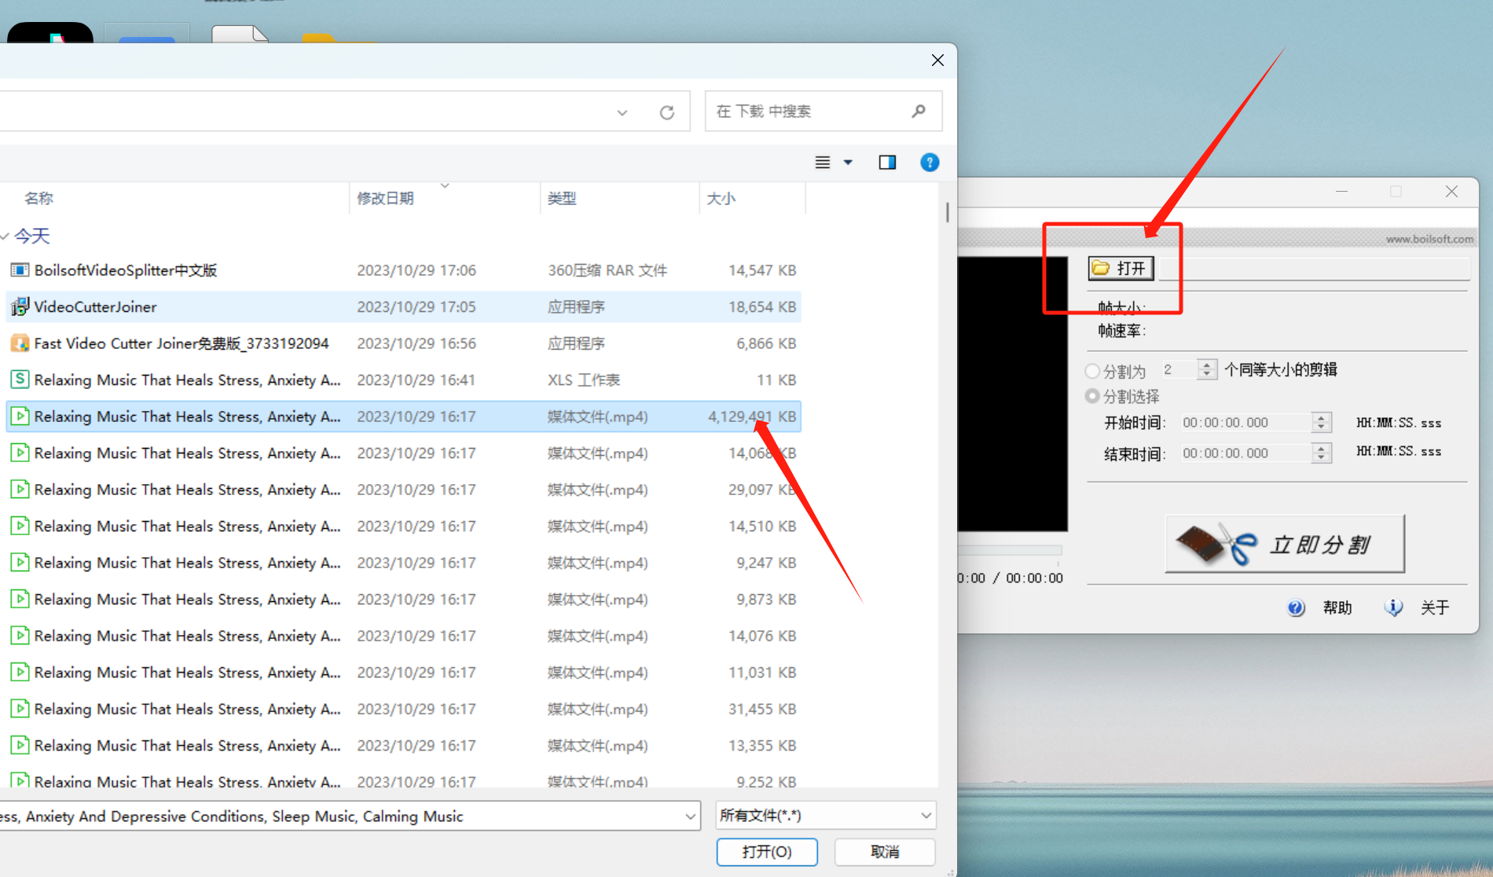Open the view options dropdown arrow
The height and width of the screenshot is (877, 1493).
pyautogui.click(x=848, y=163)
